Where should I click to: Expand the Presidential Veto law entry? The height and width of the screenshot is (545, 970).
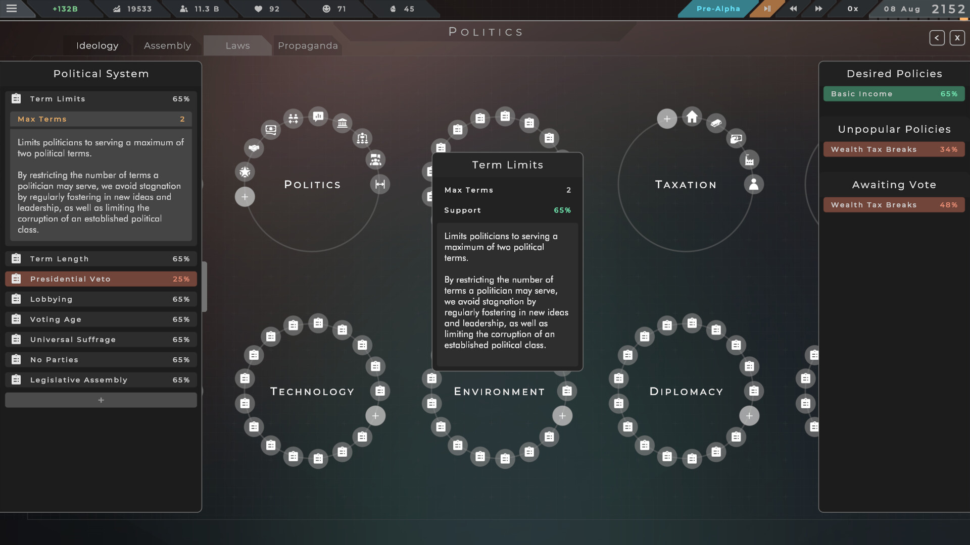tap(101, 279)
